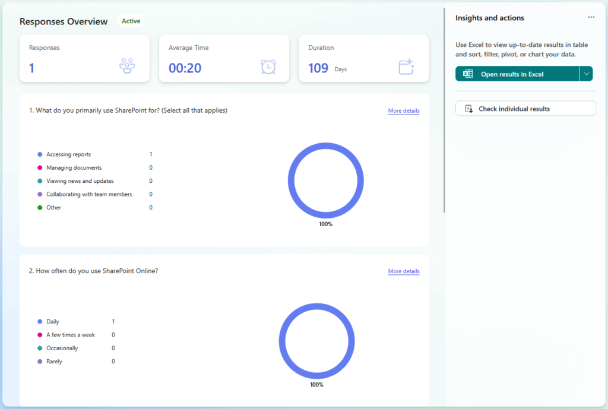
Task: Click the Collaborating with team members label
Action: (x=89, y=194)
